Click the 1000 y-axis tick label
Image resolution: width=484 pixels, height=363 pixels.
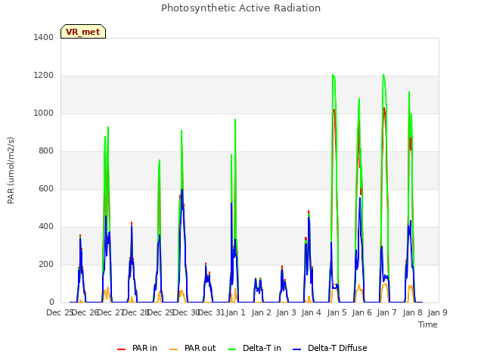tap(44, 113)
